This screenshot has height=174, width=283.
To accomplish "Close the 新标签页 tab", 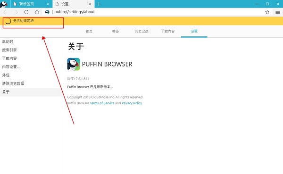I will (48, 4).
